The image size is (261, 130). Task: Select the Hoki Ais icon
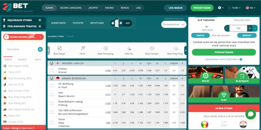(129, 48)
